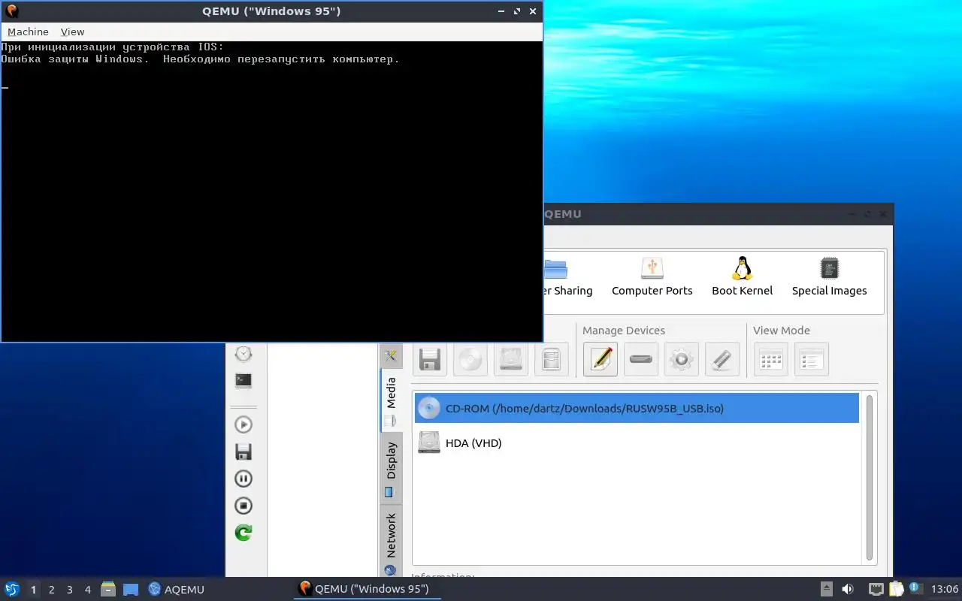Select the CD-ROM RUSW95B_USB.iso entry
The image size is (962, 601).
[637, 408]
